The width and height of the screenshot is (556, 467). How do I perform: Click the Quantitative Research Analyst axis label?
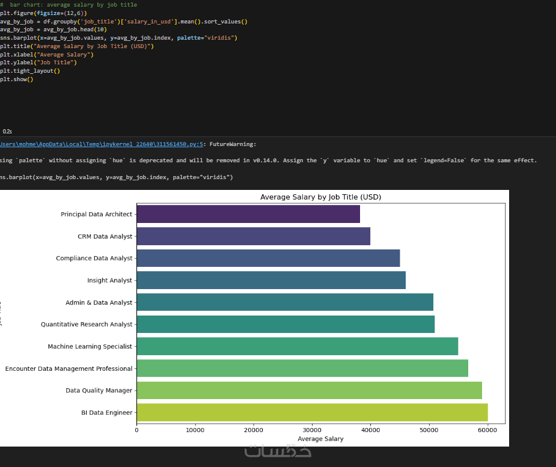pyautogui.click(x=87, y=325)
